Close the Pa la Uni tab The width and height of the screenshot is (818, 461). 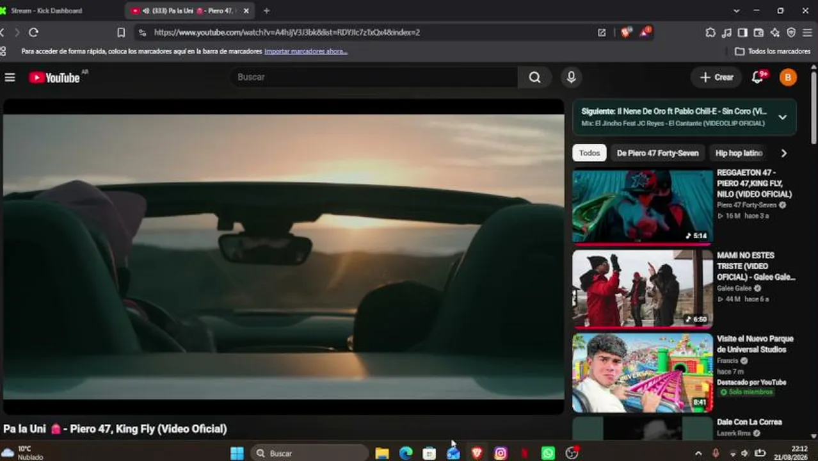click(246, 10)
